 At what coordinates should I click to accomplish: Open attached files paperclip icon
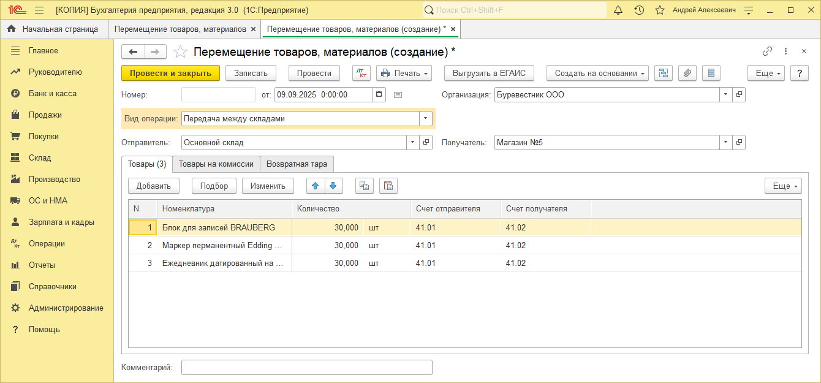(x=687, y=73)
